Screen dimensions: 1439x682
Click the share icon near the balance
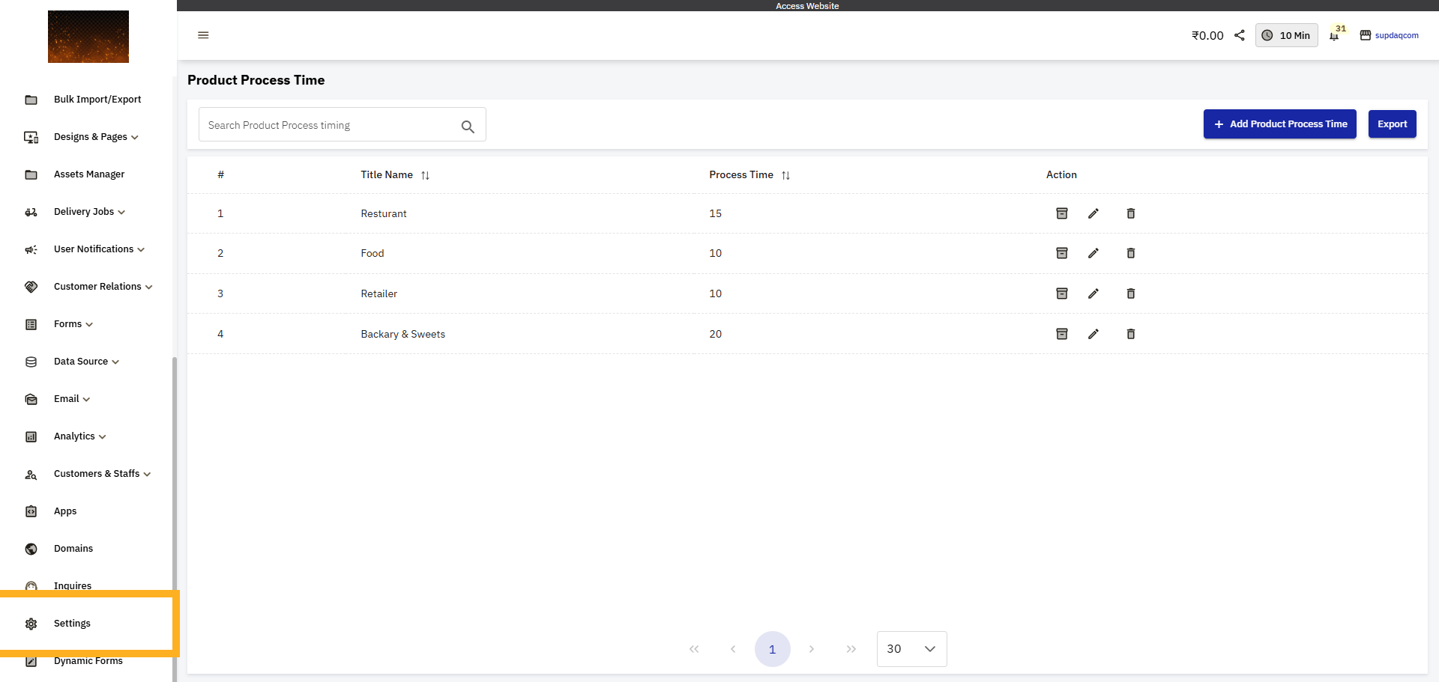coord(1239,35)
